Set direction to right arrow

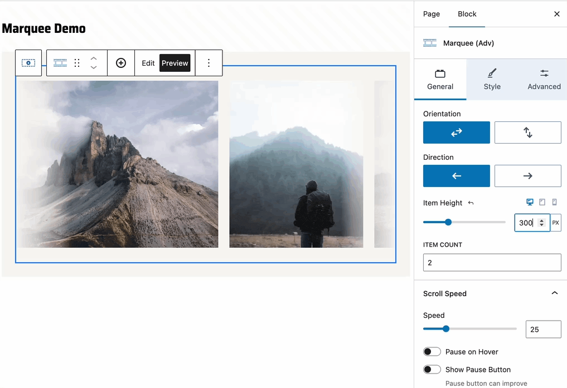coord(527,176)
